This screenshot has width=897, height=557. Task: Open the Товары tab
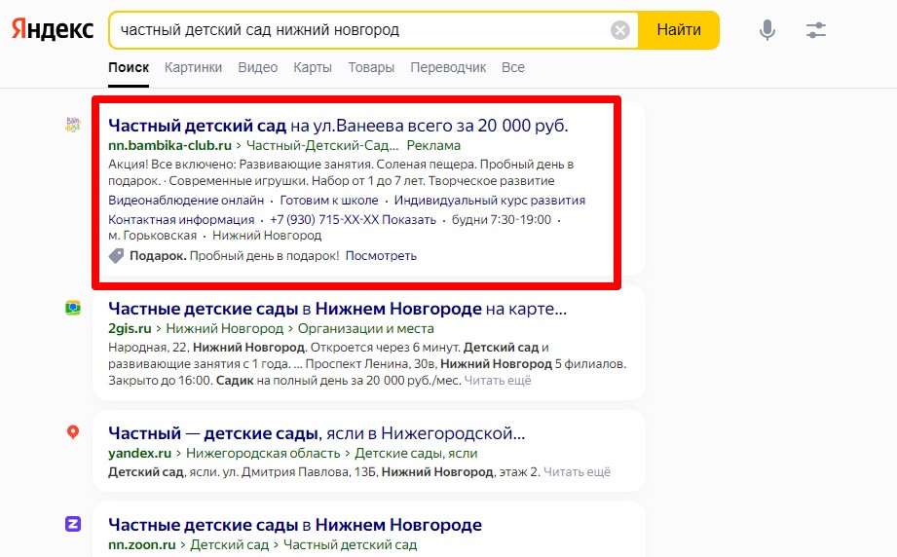pos(371,67)
